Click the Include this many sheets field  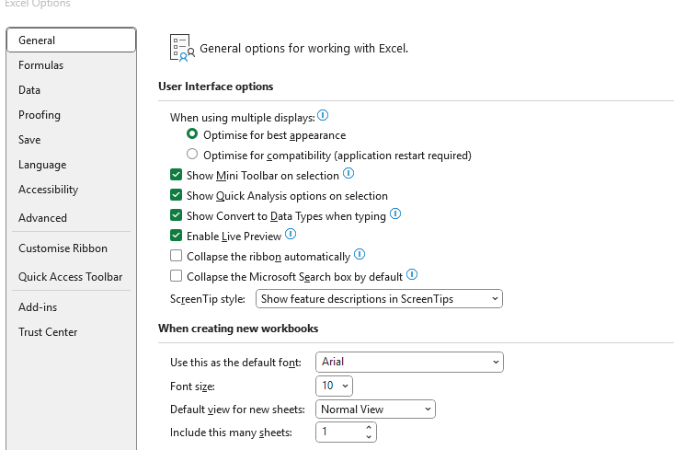[339, 432]
